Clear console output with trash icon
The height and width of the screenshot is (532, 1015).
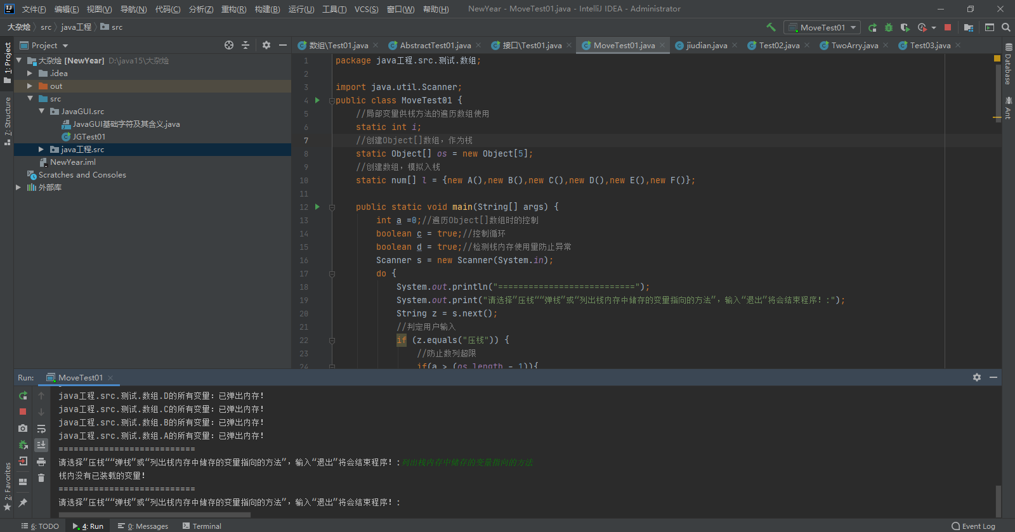coord(41,478)
